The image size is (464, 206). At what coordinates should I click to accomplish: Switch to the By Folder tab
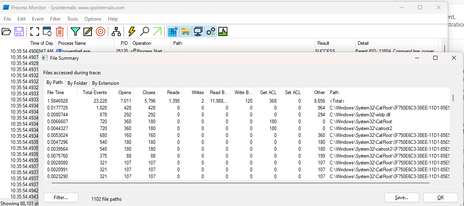tap(77, 83)
